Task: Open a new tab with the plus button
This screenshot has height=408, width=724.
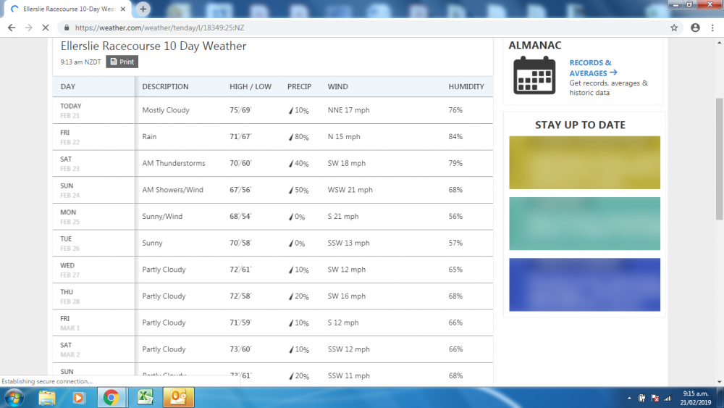Action: coord(143,9)
